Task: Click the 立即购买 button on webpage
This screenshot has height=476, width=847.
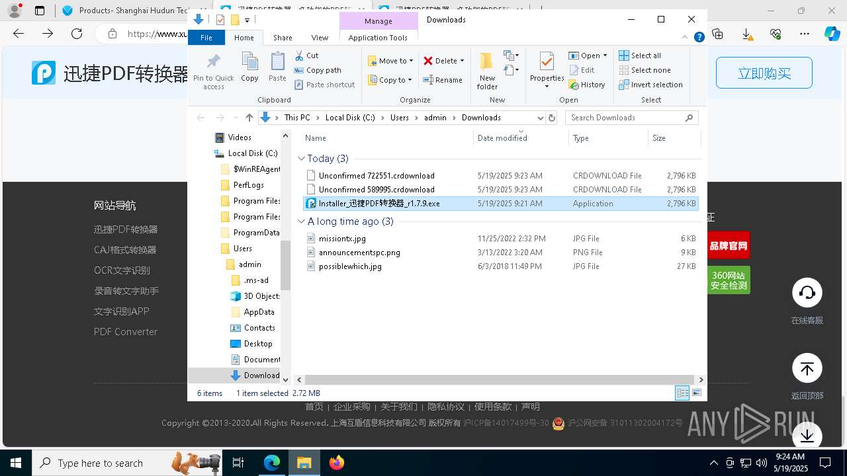Action: click(x=764, y=73)
